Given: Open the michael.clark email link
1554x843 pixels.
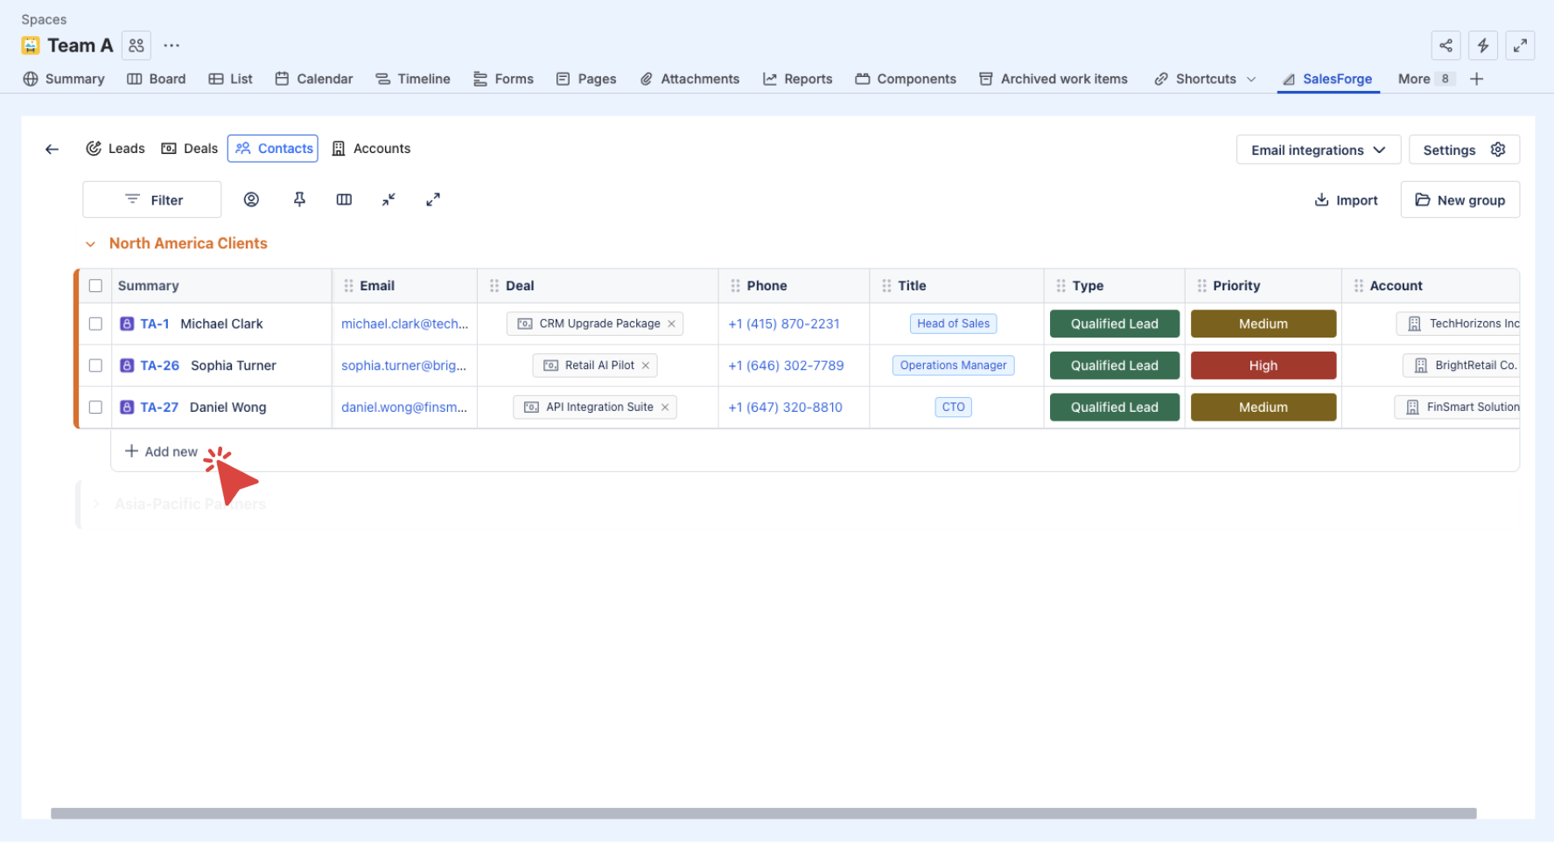Looking at the screenshot, I should pyautogui.click(x=404, y=324).
